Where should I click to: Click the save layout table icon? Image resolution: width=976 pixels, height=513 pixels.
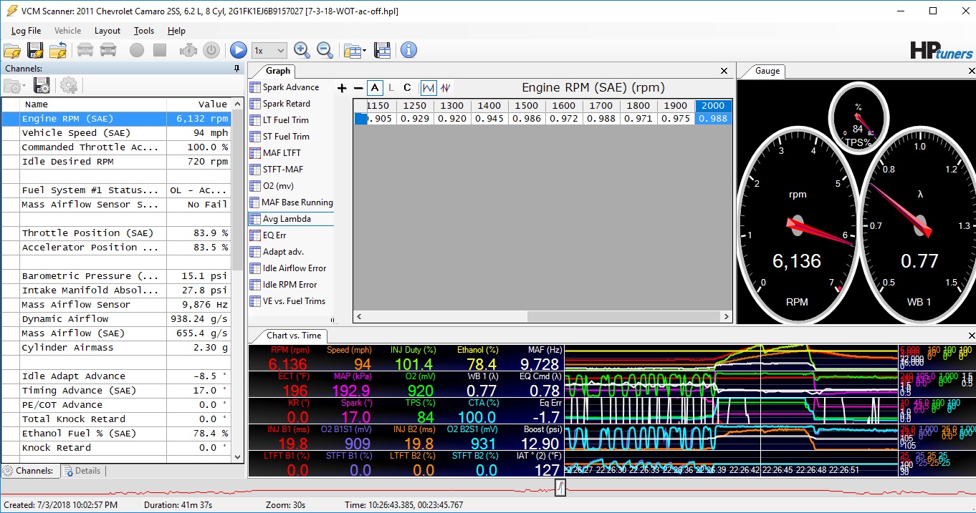(x=383, y=50)
